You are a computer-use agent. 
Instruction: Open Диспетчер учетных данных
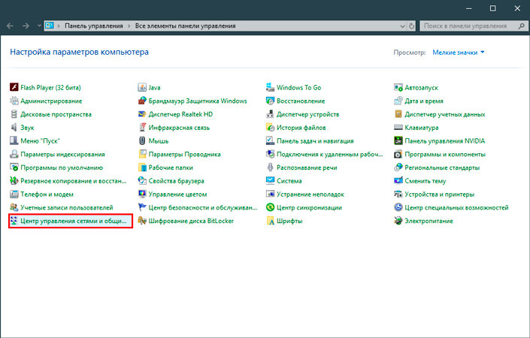coord(440,114)
